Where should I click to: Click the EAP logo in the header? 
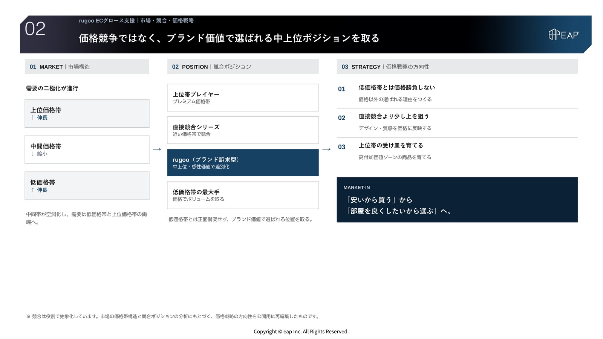pyautogui.click(x=563, y=35)
